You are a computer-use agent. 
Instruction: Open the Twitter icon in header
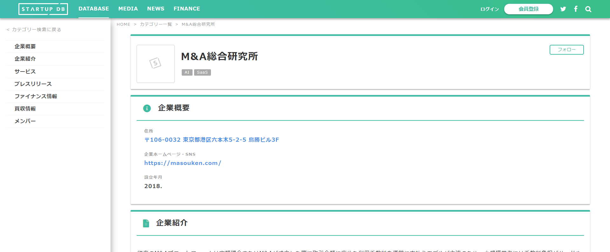click(x=563, y=9)
